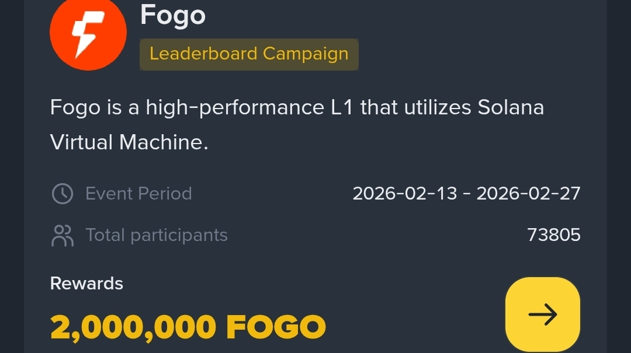This screenshot has height=353, width=631.
Task: Click the word Solana in the description
Action: click(x=511, y=107)
